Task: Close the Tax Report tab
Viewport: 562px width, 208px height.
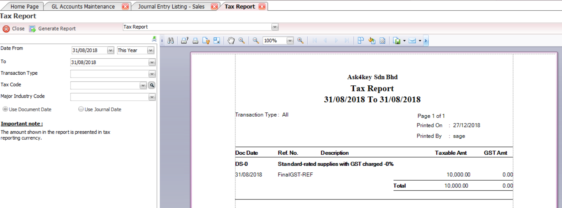Action: [262, 6]
